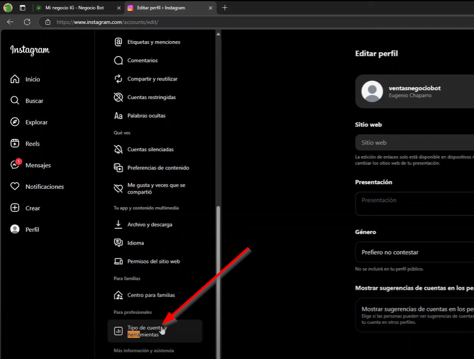
Task: Open browser tab actions menu icon
Action: pos(22,8)
